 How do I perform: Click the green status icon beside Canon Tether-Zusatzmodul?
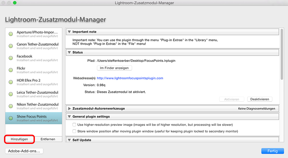pos(11,46)
